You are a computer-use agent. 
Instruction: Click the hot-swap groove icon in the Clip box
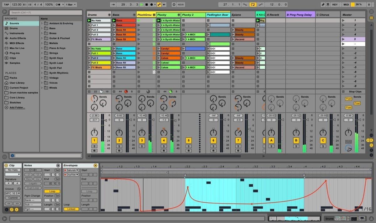(x=19, y=189)
